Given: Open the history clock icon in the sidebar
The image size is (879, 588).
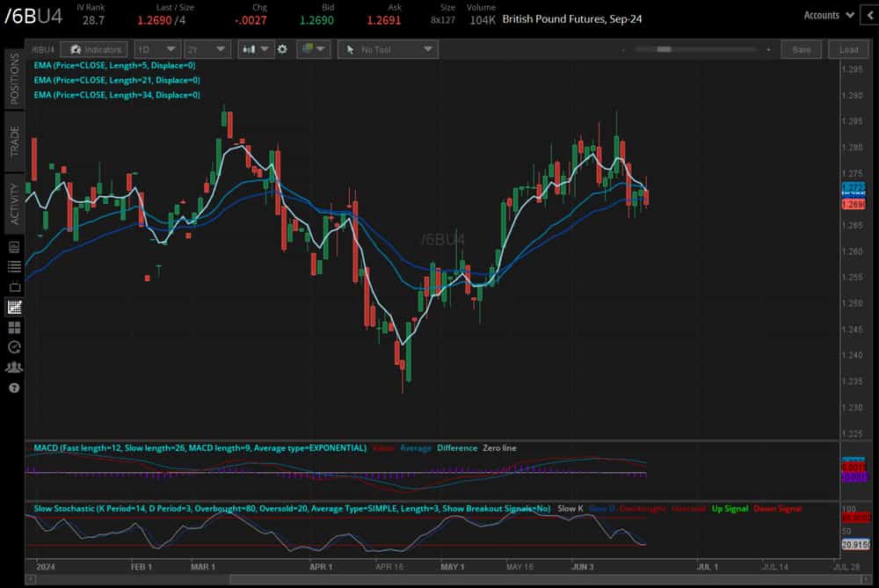Looking at the screenshot, I should click(x=12, y=346).
